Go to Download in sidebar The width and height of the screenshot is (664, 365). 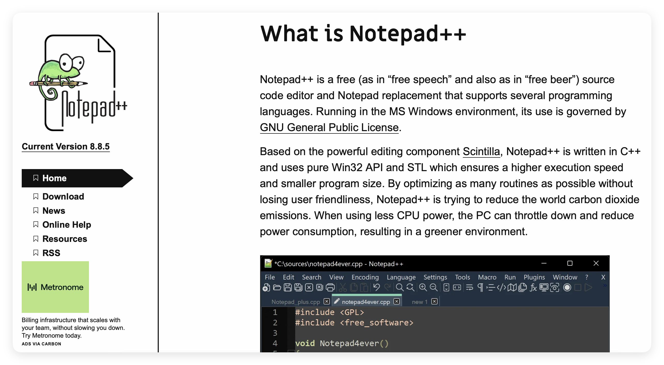click(x=63, y=197)
